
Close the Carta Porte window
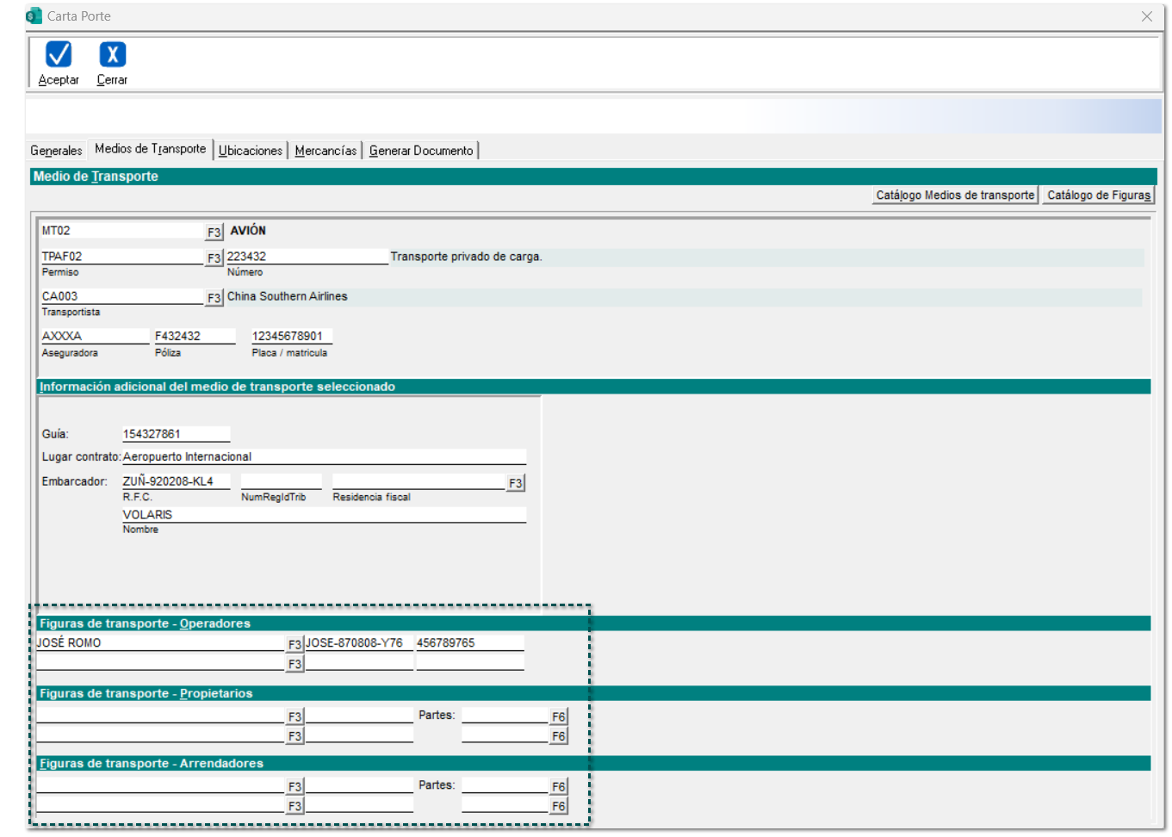(x=1146, y=16)
